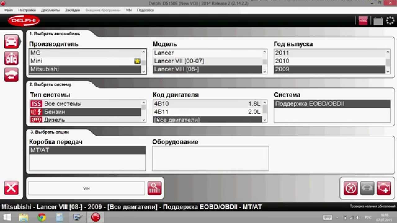
Task: Open the Настройки menu
Action: click(x=27, y=10)
